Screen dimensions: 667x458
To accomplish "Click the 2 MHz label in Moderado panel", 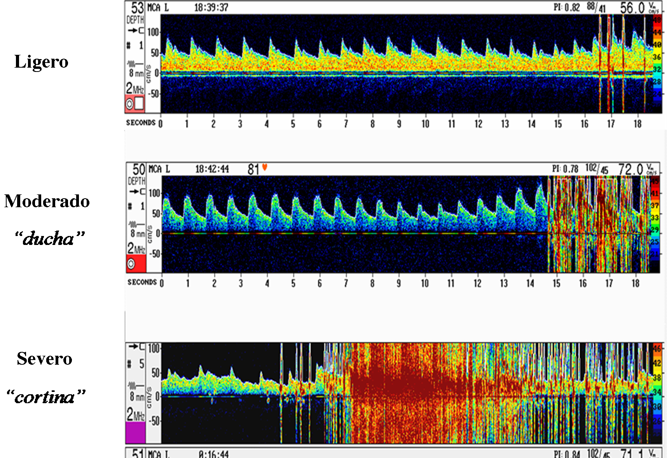I will pos(136,248).
